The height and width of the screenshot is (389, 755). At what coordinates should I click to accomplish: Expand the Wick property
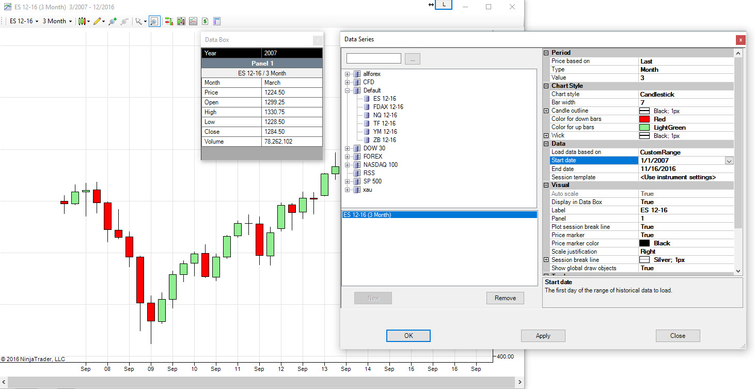pyautogui.click(x=546, y=135)
